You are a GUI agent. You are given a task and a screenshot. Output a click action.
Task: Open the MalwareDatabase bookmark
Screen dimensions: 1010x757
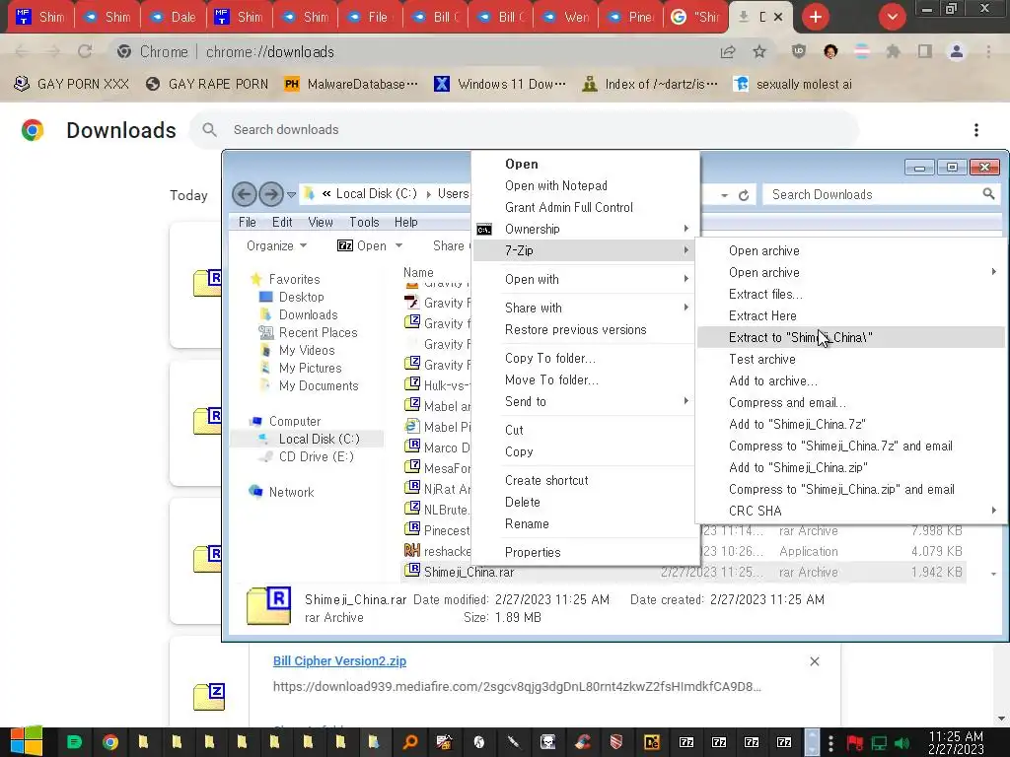(x=351, y=85)
